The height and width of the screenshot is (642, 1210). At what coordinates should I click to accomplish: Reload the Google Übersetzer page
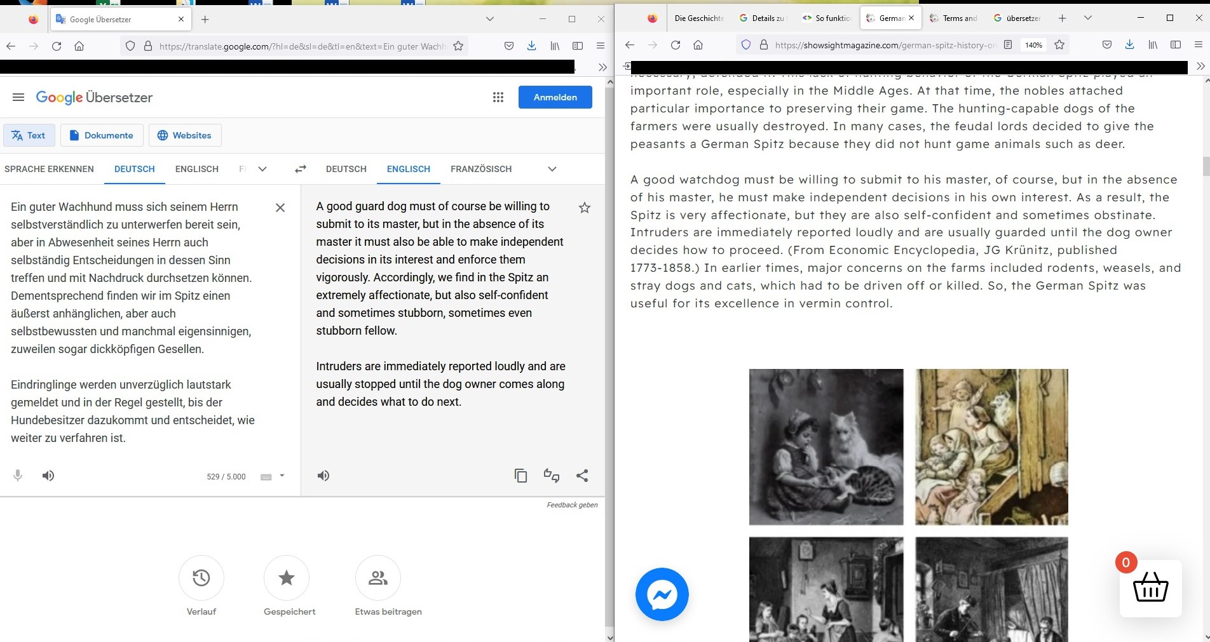(x=57, y=46)
